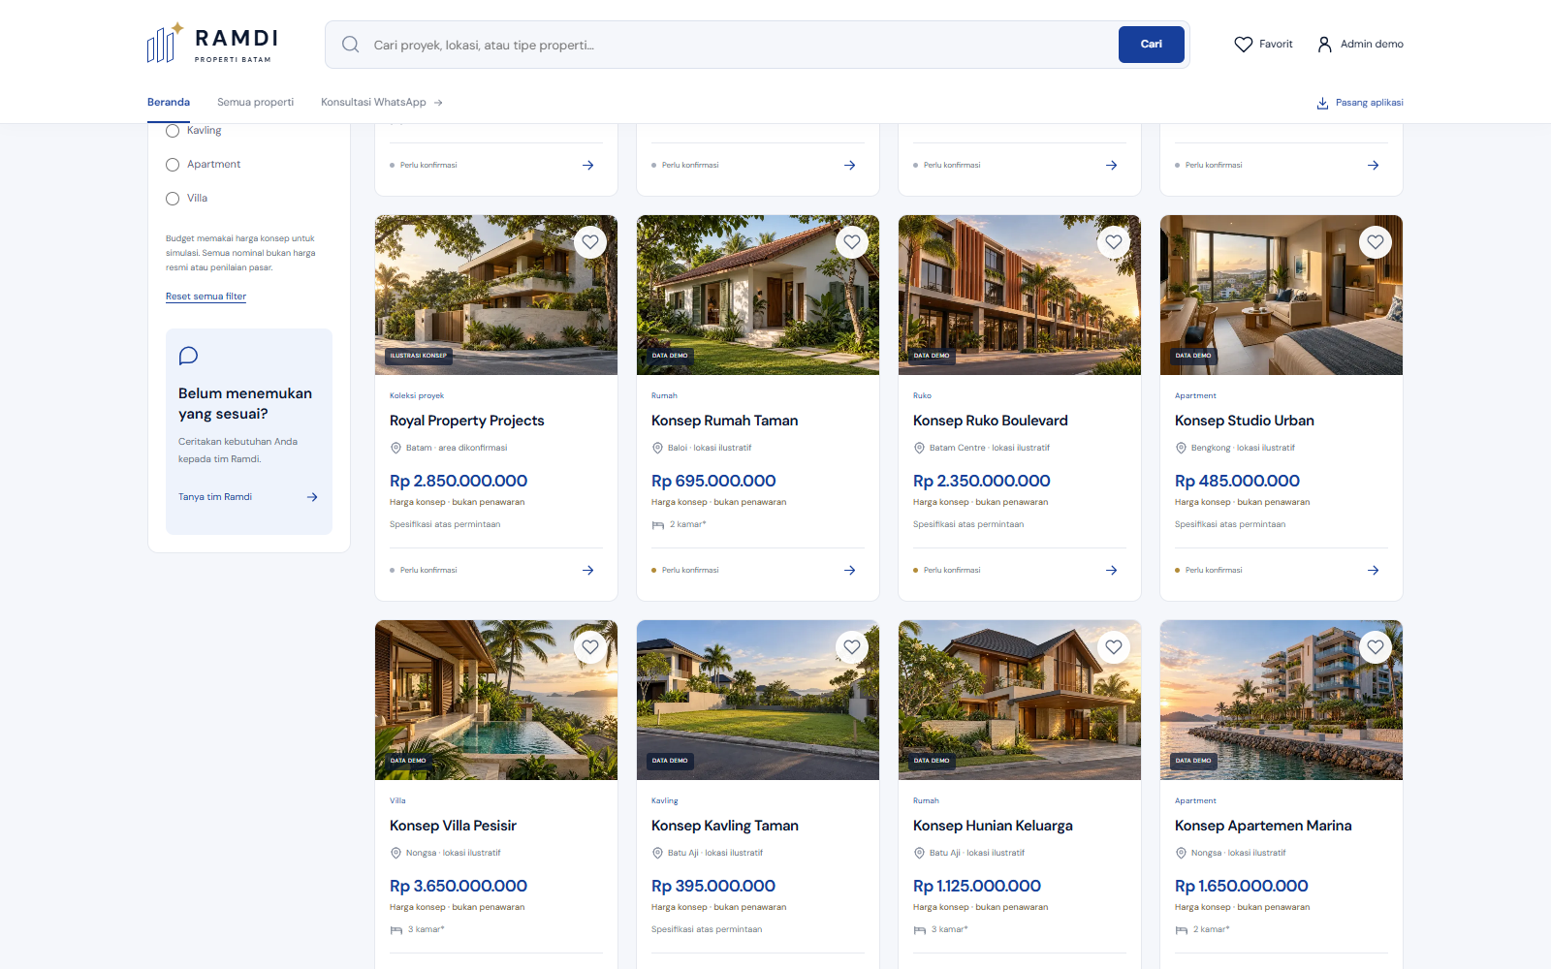Click Tanya tim Ramdi link
The width and height of the screenshot is (1551, 969).
click(248, 497)
